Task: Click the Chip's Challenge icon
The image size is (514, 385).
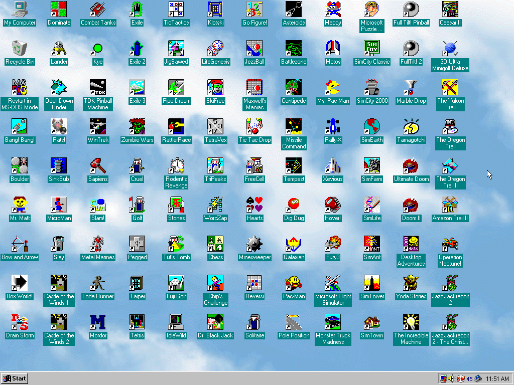Action: (215, 283)
